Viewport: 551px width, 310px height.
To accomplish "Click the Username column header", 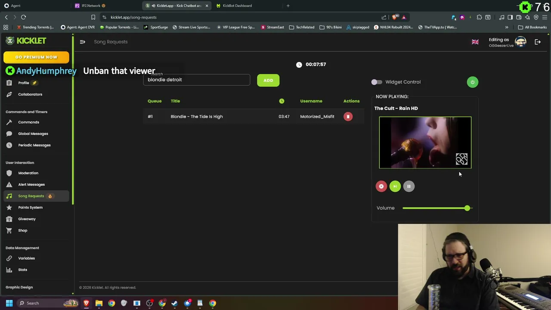I will 311,101.
